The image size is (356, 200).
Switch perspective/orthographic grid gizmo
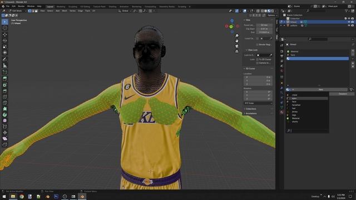[237, 51]
